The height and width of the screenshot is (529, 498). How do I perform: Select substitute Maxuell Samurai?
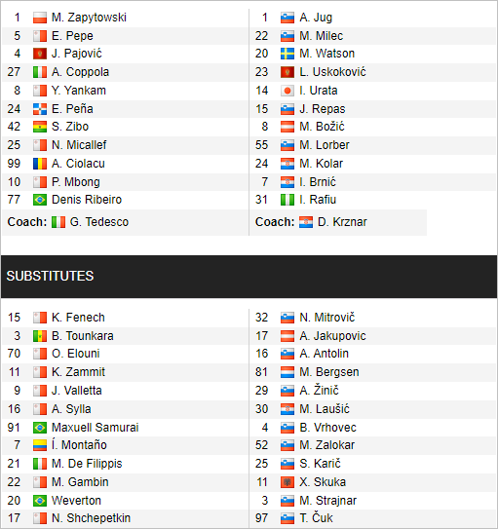(96, 428)
